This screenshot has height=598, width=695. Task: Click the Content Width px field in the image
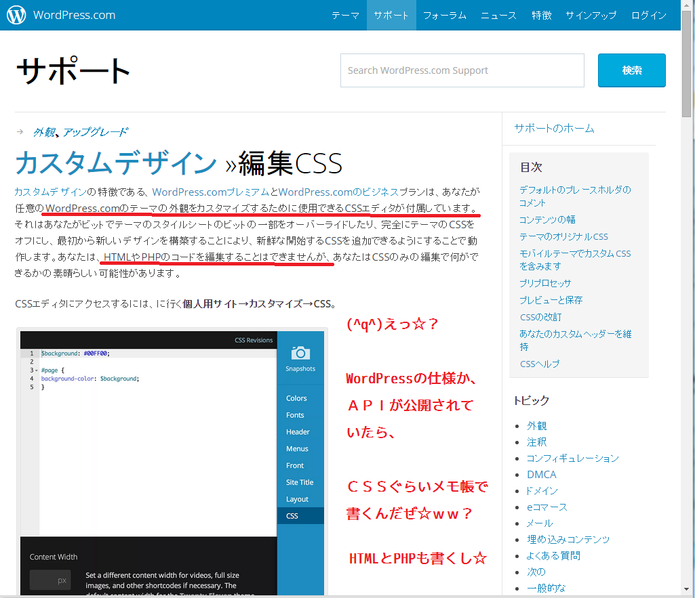click(50, 580)
